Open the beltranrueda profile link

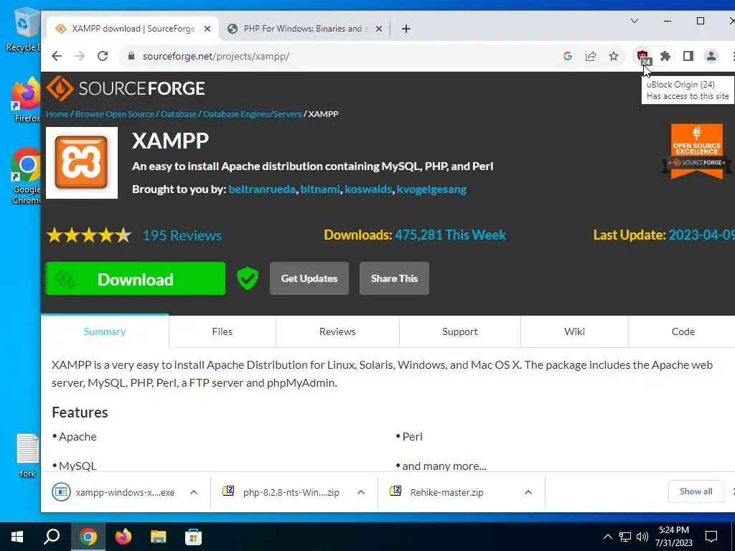click(x=262, y=189)
